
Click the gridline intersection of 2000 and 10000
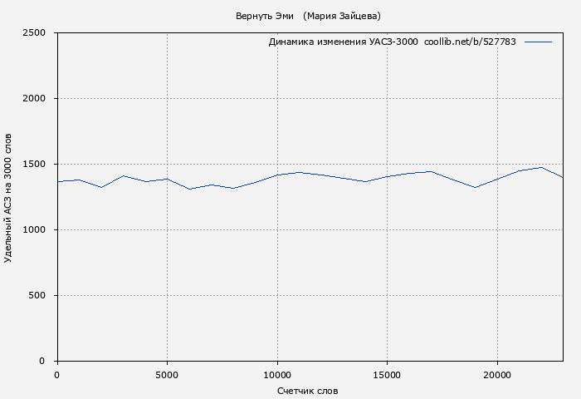pyautogui.click(x=276, y=99)
